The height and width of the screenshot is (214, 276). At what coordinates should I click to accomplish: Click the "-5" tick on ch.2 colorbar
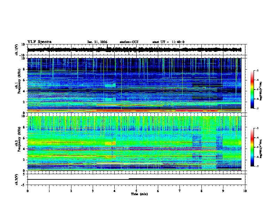(x=257, y=147)
